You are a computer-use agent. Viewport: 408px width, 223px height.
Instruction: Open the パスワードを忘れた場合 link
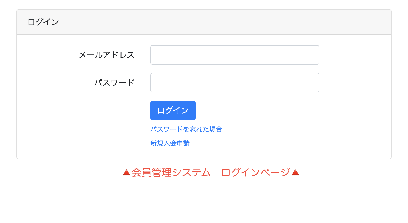[x=186, y=129]
